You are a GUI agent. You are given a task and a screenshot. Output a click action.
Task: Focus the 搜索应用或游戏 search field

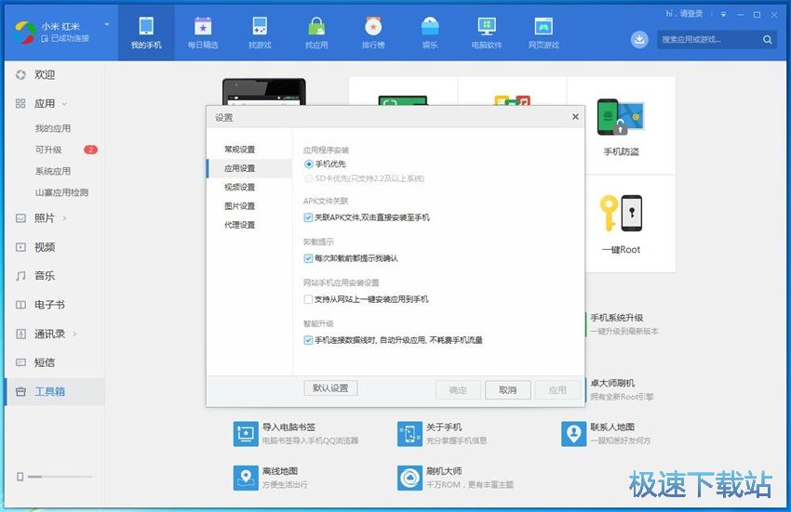(x=709, y=39)
